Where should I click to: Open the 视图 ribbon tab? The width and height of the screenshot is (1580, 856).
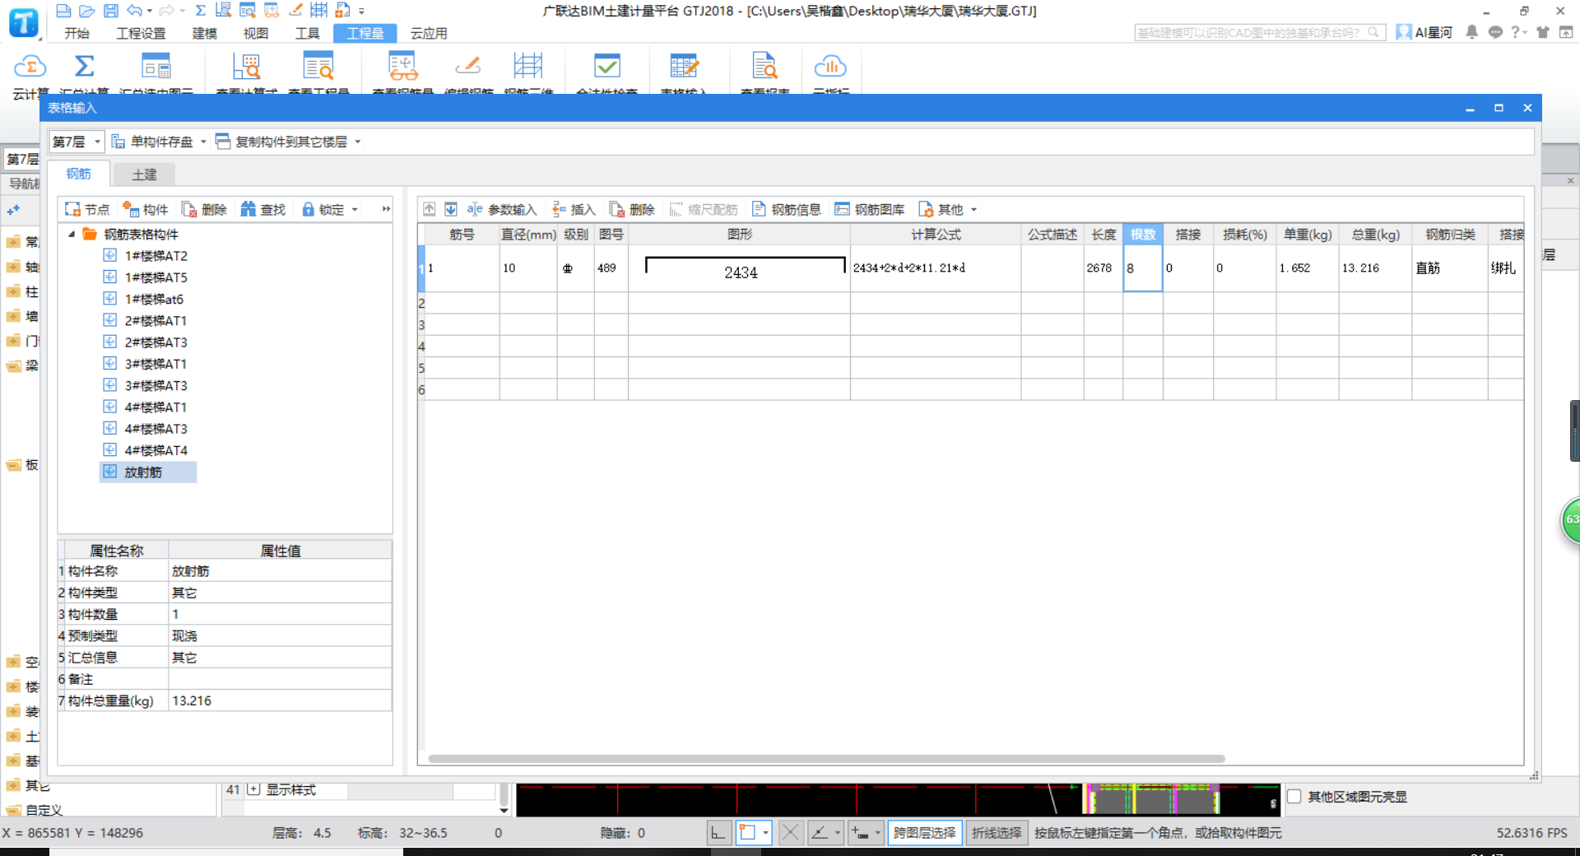tap(256, 33)
